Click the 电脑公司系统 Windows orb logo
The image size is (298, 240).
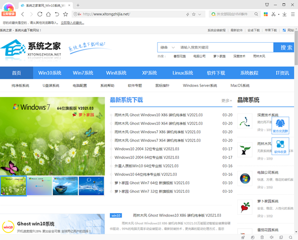coord(245,178)
